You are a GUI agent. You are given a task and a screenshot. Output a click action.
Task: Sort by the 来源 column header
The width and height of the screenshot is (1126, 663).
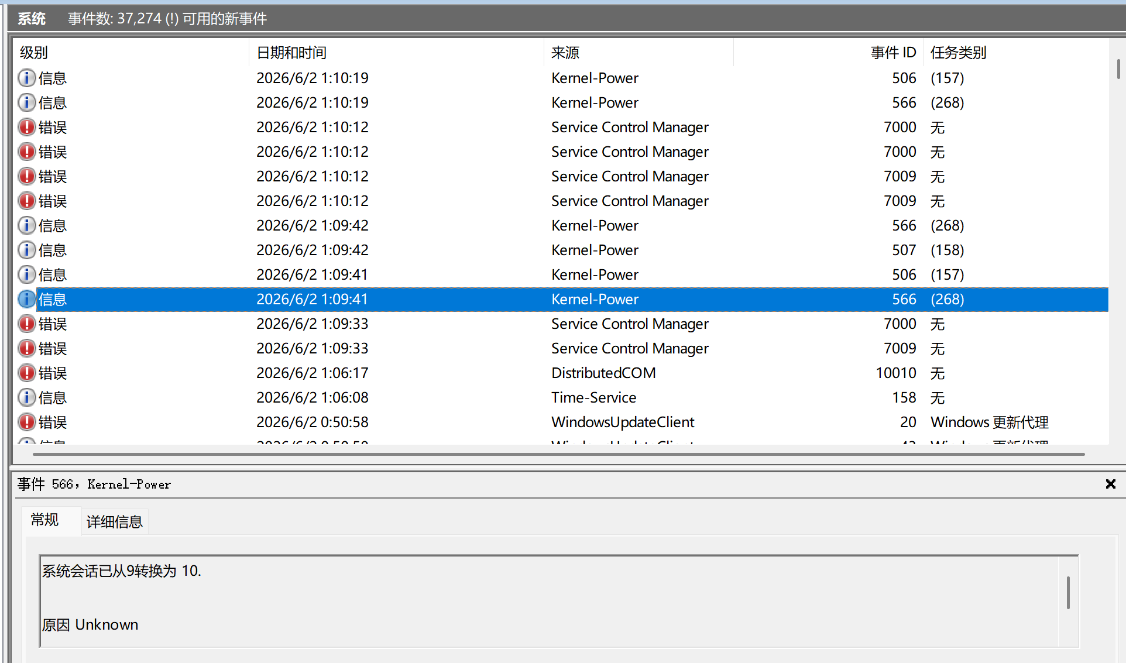tap(638, 53)
